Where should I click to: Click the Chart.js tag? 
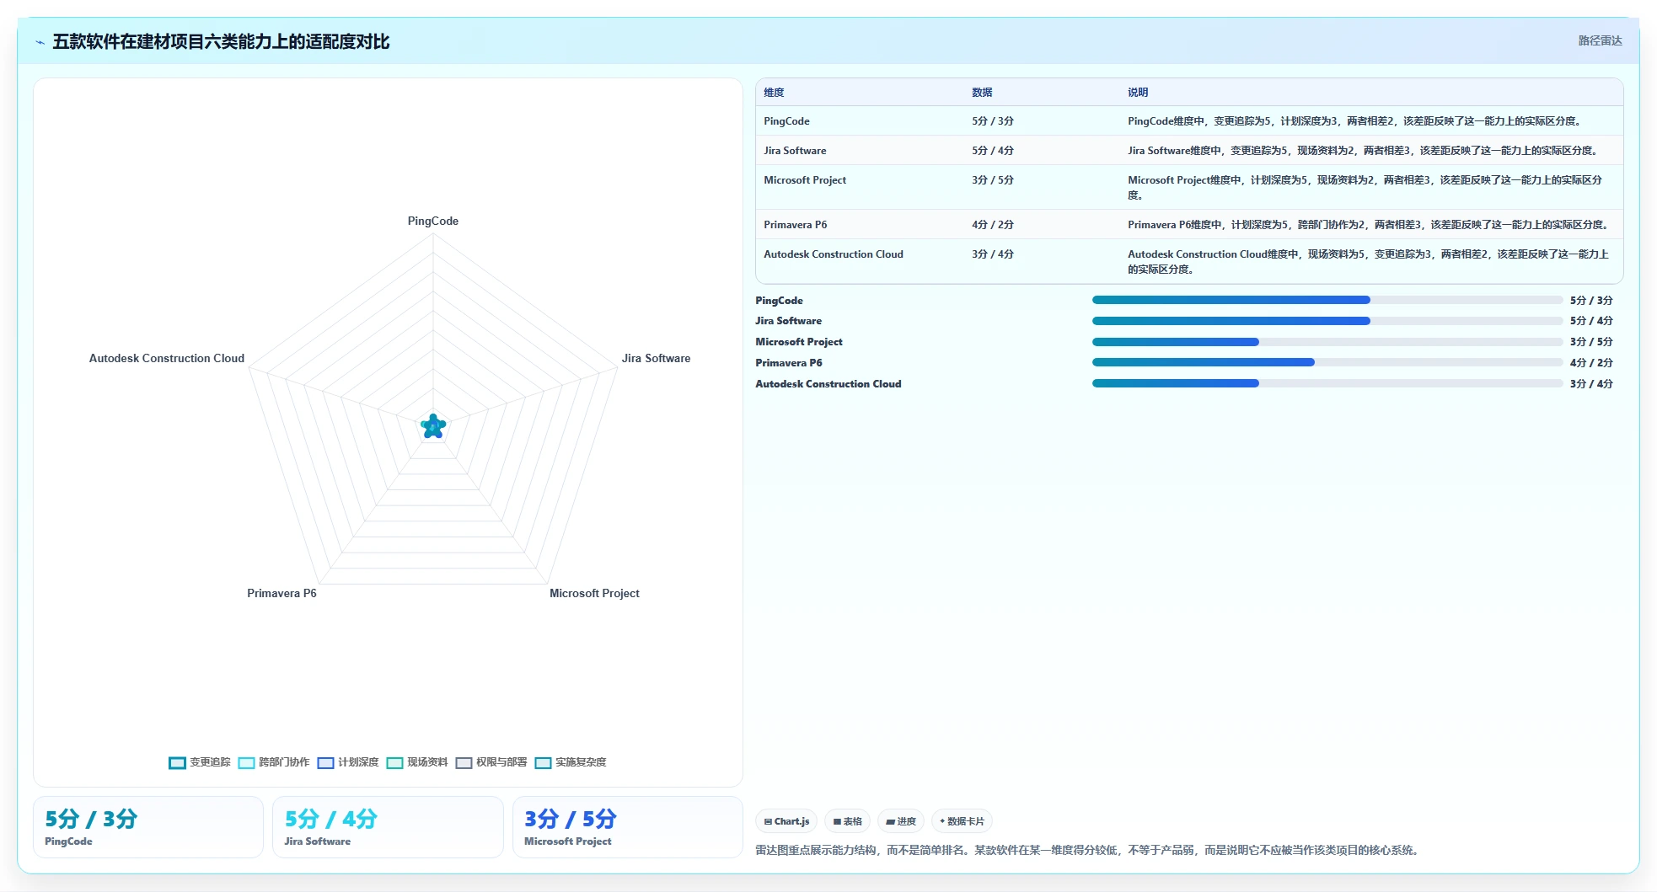[x=786, y=821]
